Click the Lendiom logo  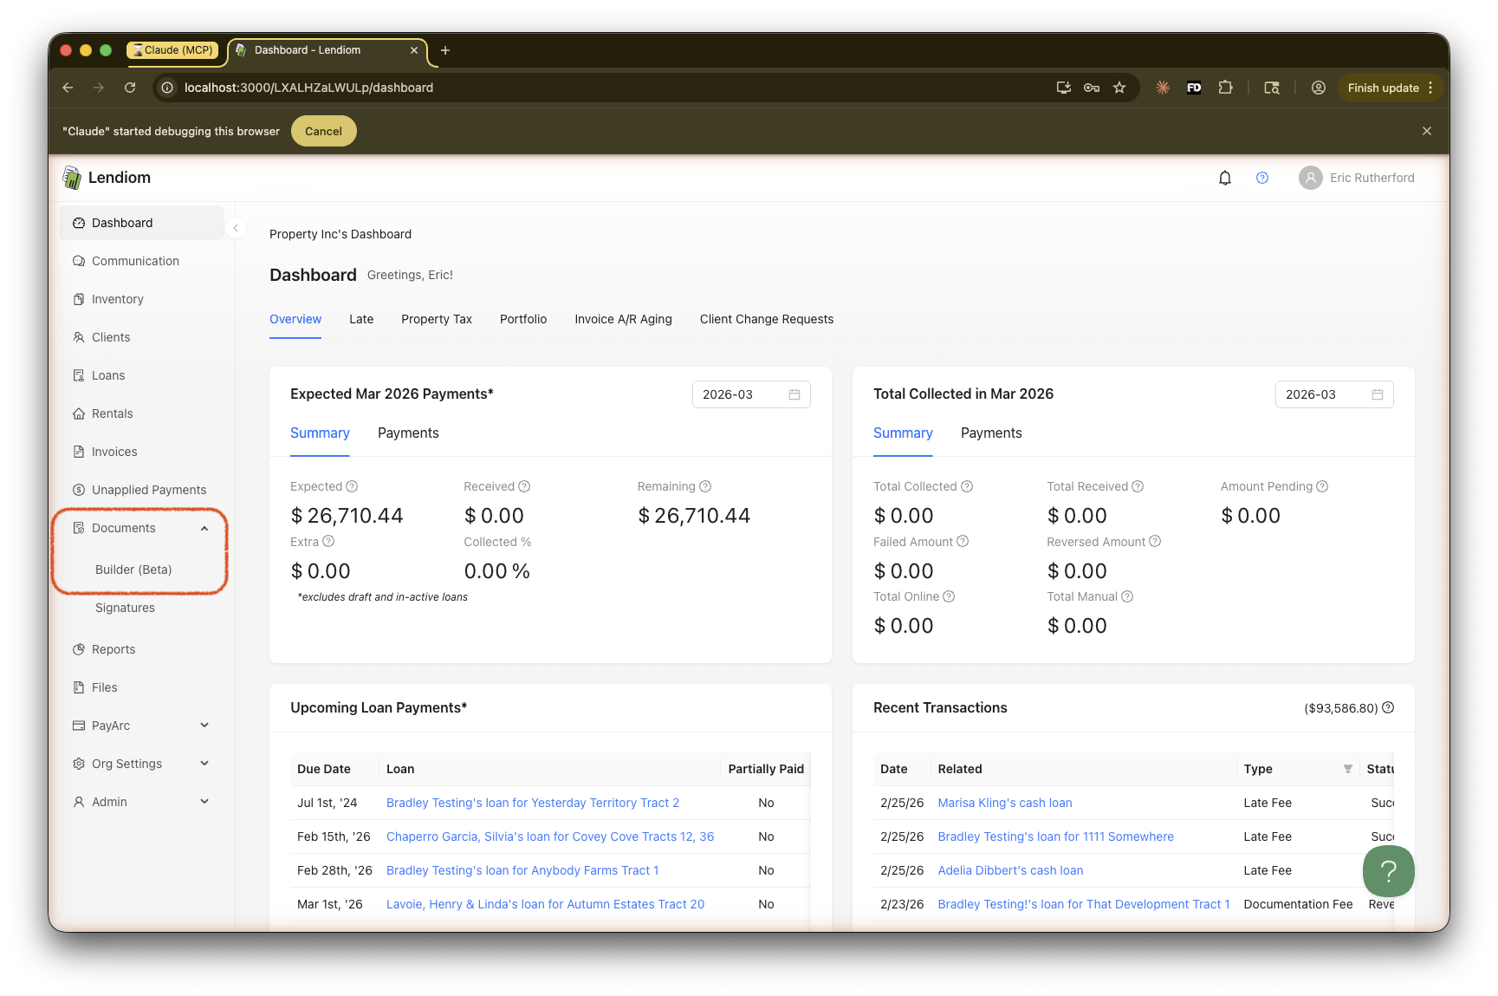pos(107,178)
